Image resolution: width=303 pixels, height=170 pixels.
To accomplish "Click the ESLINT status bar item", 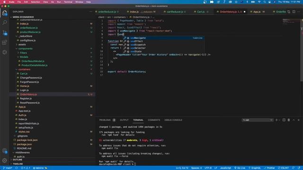I will 283,168.
